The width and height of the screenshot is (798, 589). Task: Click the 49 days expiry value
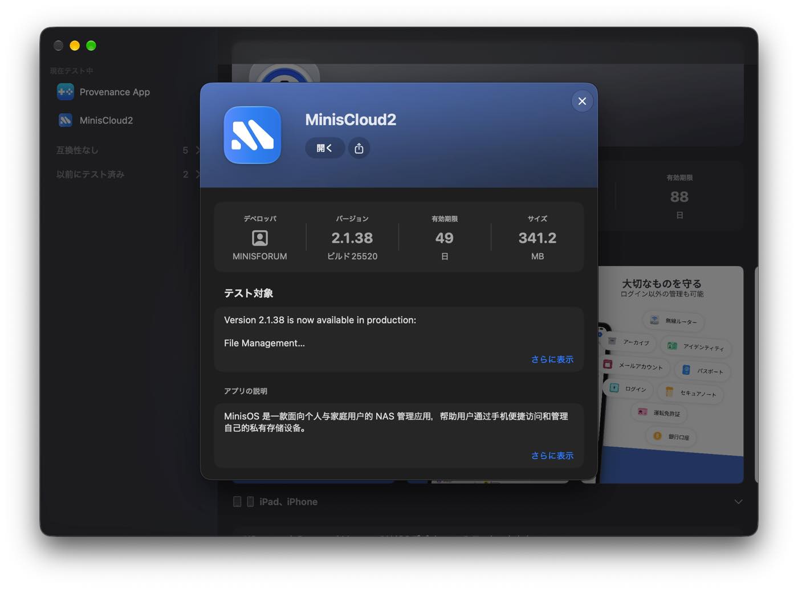pos(445,238)
